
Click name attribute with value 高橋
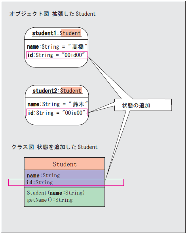[57, 47]
